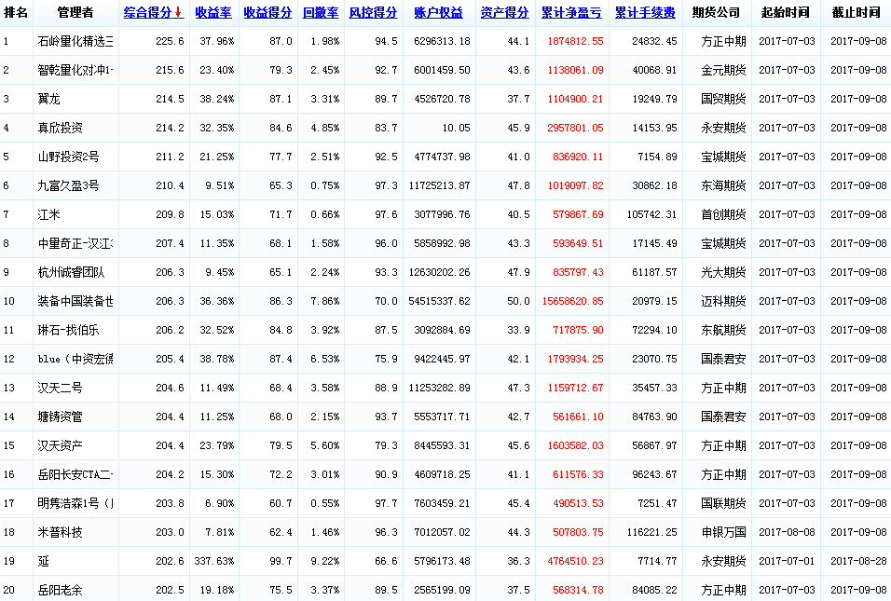Click net profit value 4764510.23
Viewport: 891px width, 601px height.
(x=575, y=561)
